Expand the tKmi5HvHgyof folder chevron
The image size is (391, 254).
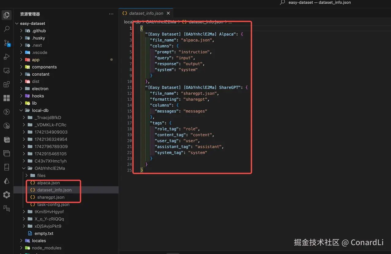(x=24, y=212)
